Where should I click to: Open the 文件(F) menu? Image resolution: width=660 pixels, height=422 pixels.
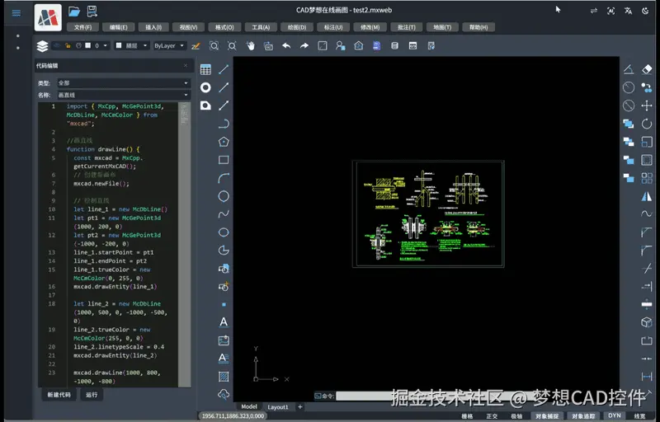[82, 27]
